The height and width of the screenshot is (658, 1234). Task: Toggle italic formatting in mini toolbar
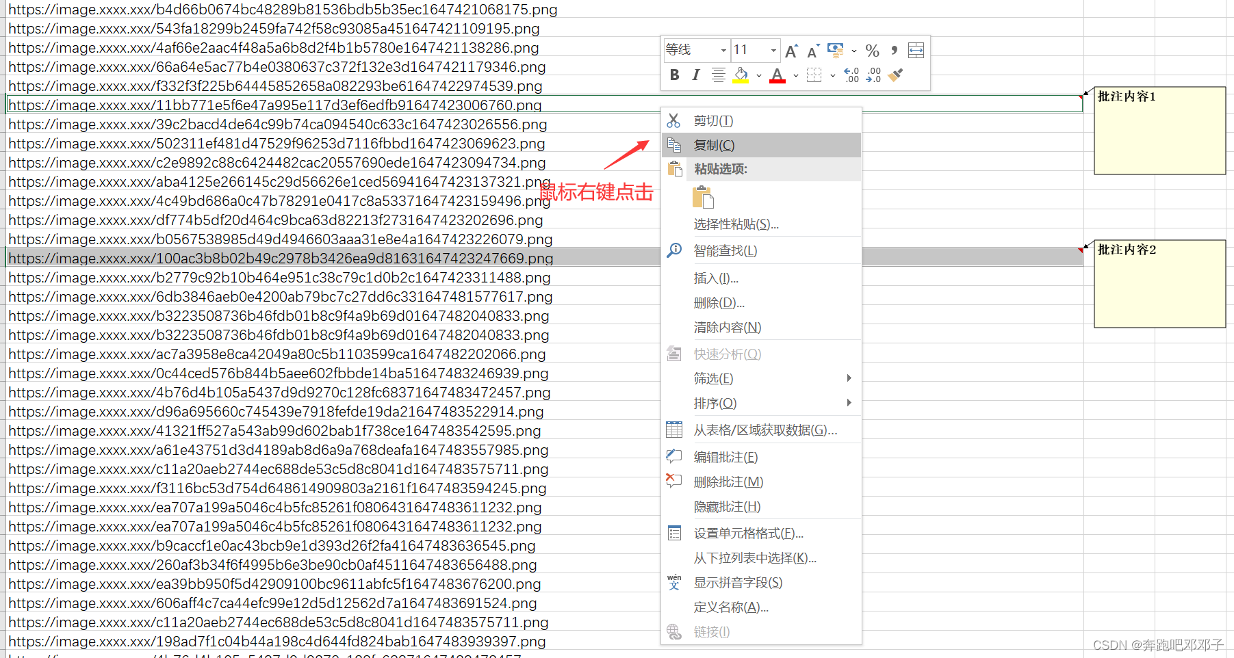tap(696, 75)
